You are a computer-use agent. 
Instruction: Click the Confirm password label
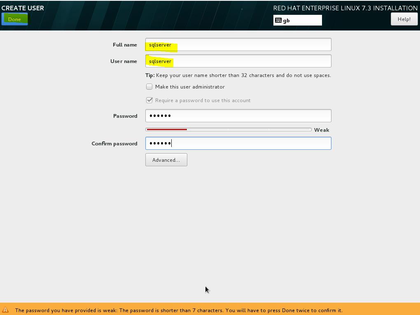114,144
